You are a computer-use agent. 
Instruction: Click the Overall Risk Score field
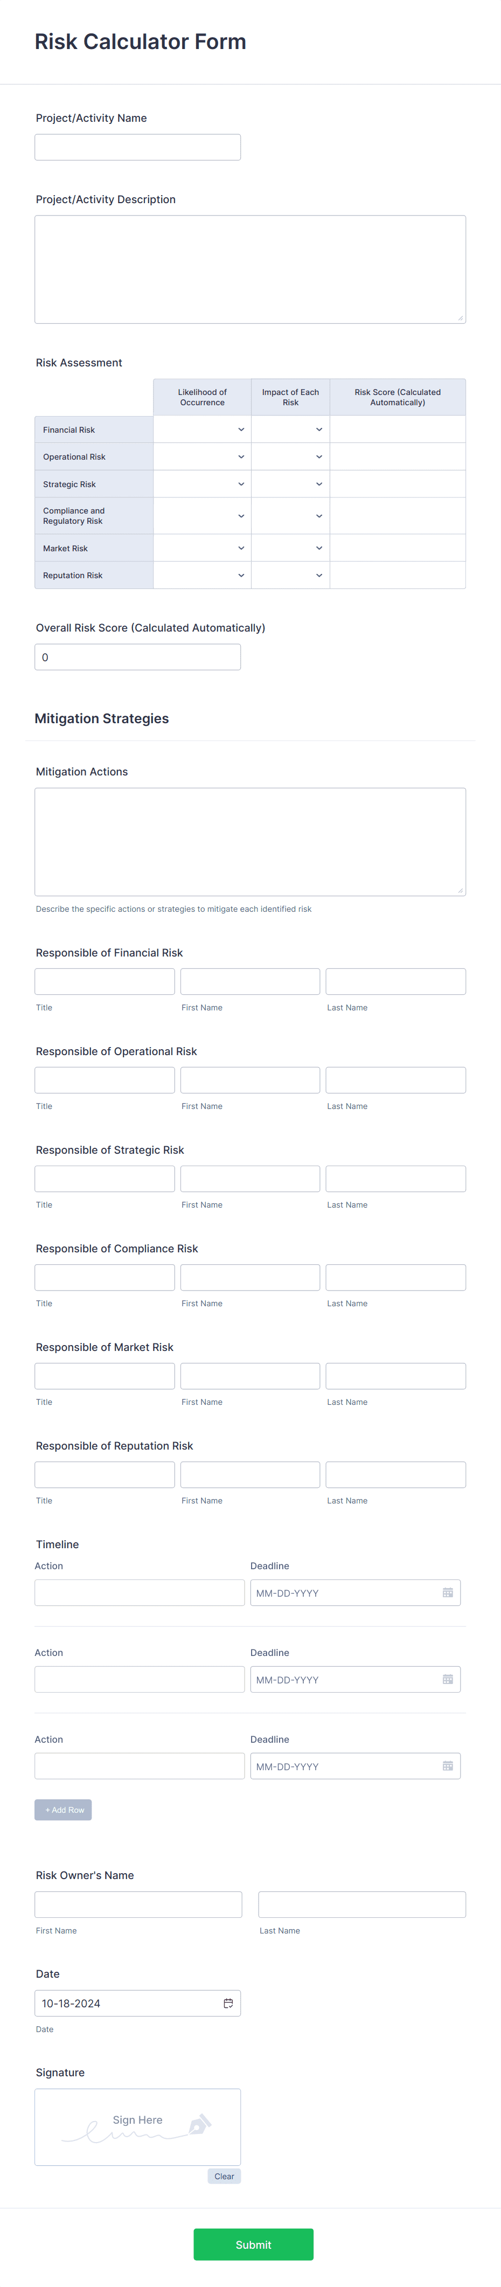pos(137,656)
